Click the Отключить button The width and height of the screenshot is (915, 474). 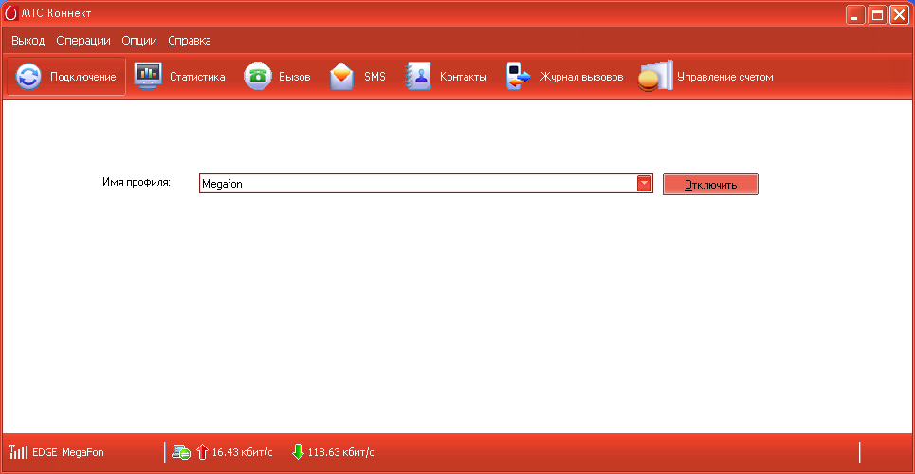click(710, 185)
